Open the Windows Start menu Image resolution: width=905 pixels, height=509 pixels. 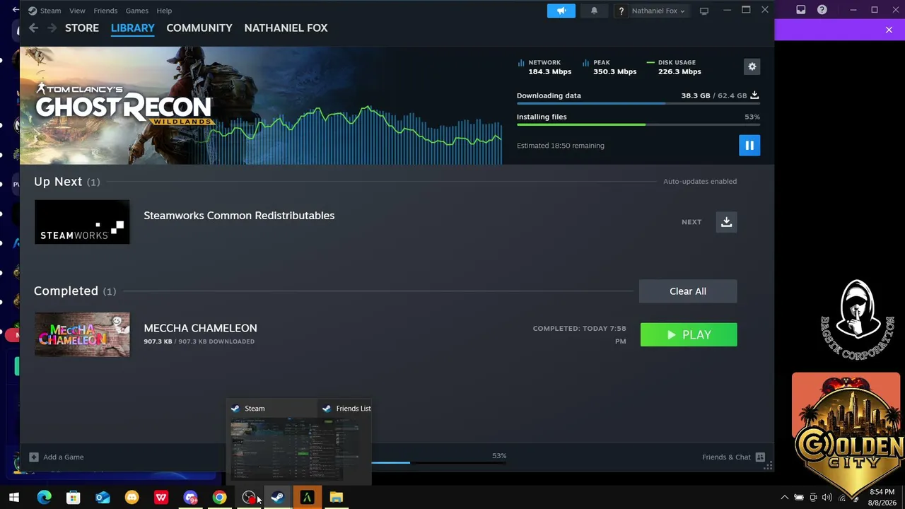coord(13,498)
